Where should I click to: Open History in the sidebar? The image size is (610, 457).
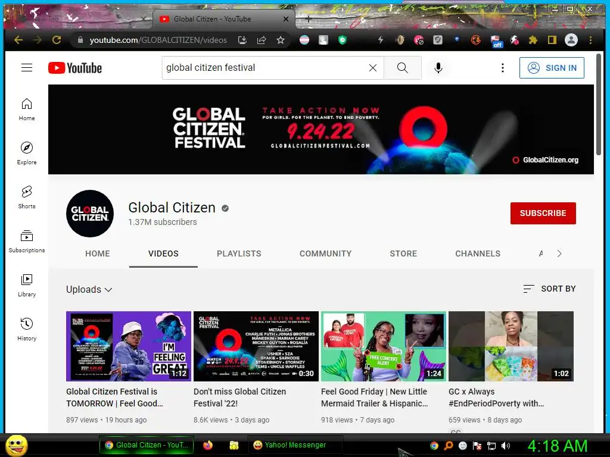click(x=26, y=329)
